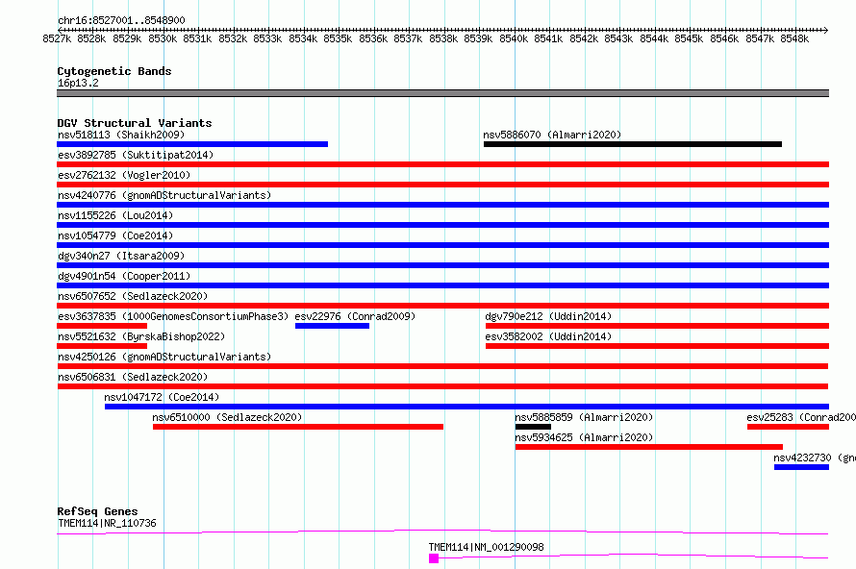Click the RefSeq Genes track title
The width and height of the screenshot is (856, 569).
pos(97,511)
